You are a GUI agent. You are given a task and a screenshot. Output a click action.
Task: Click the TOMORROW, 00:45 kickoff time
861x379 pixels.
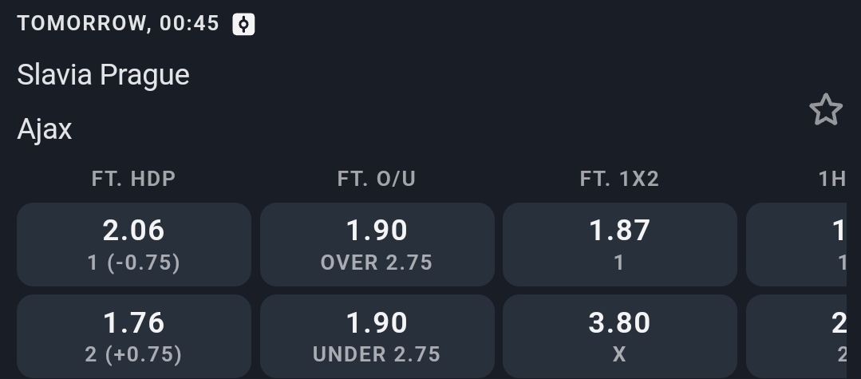point(118,24)
